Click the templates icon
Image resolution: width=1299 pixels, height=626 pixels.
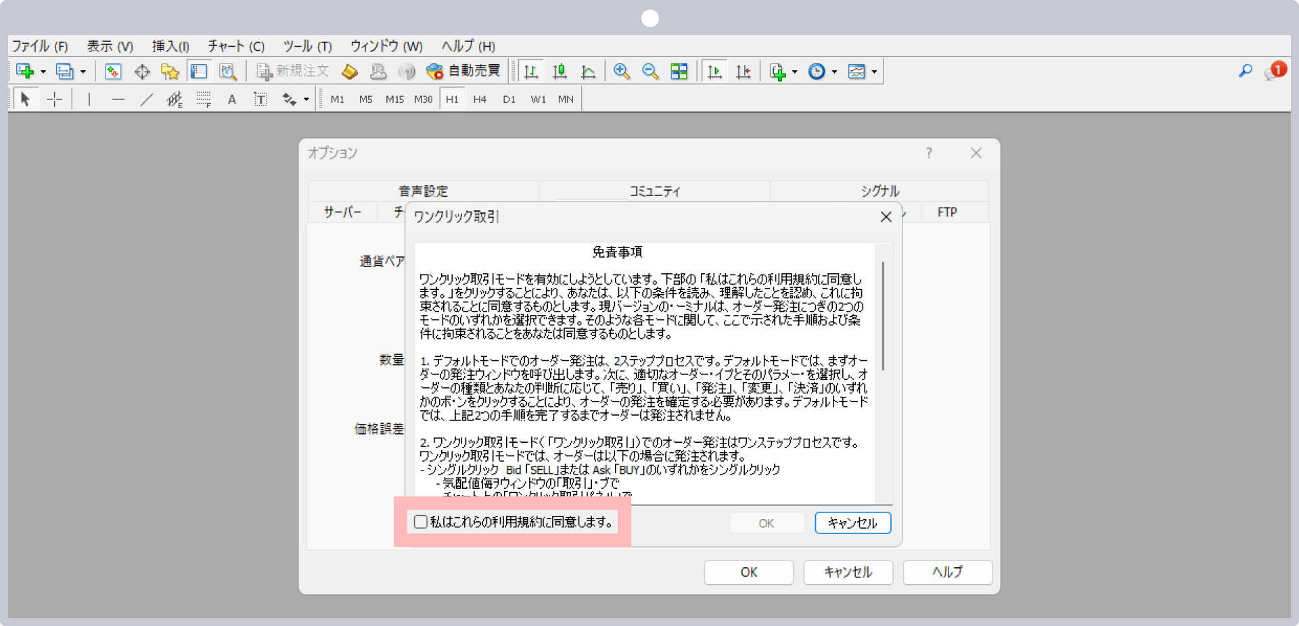857,71
